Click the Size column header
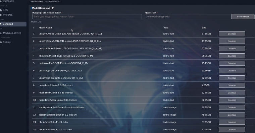Viewport: 255px width, 133px height. [204, 27]
